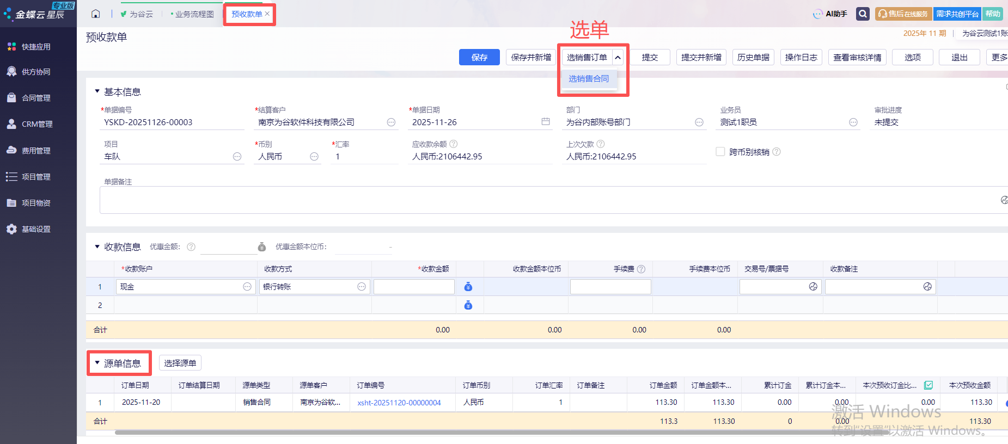Viewport: 1008px width, 444px height.
Task: Collapse the 收款信息 section
Action: pyautogui.click(x=97, y=246)
